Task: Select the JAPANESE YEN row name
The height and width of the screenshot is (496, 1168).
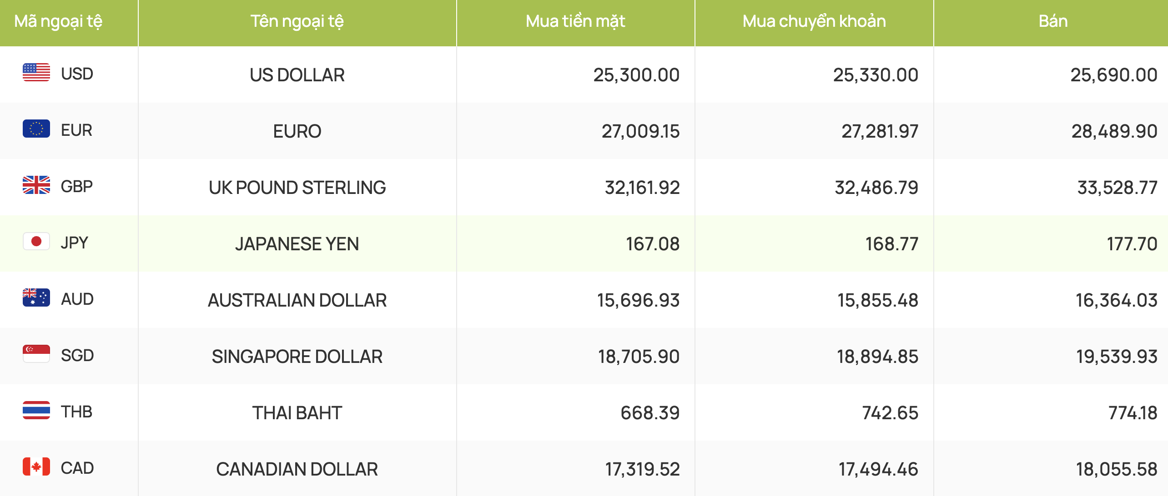Action: coord(297,244)
